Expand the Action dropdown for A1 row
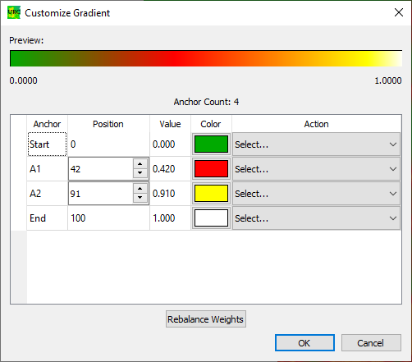This screenshot has height=362, width=412. pos(316,169)
